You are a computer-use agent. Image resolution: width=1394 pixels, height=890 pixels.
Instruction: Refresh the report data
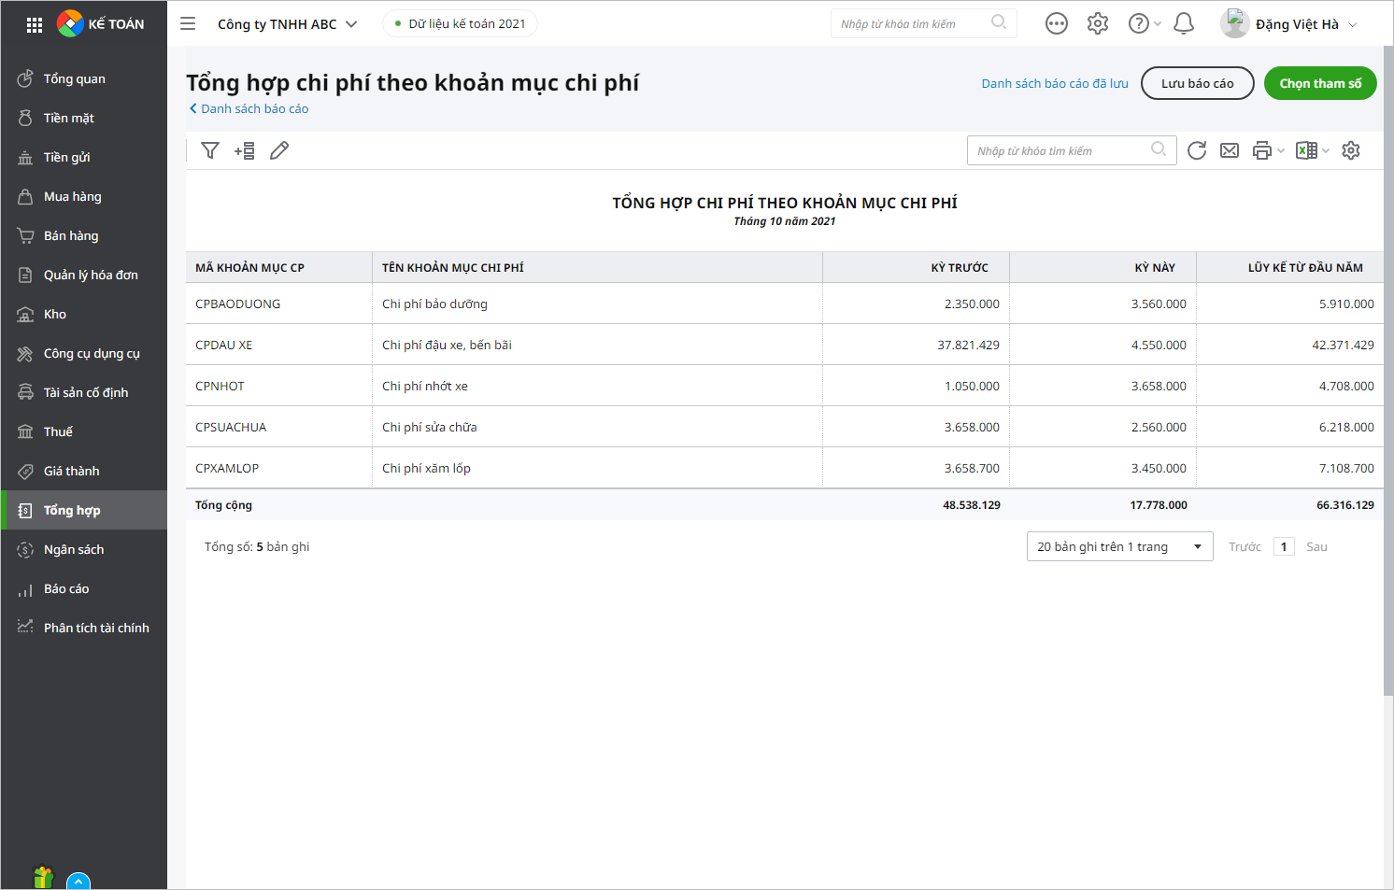[1197, 149]
